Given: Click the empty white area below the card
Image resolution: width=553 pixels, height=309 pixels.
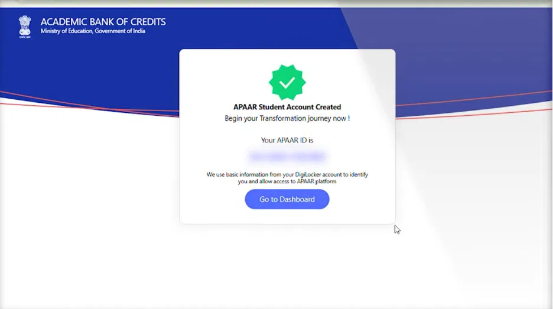Looking at the screenshot, I should click(287, 268).
